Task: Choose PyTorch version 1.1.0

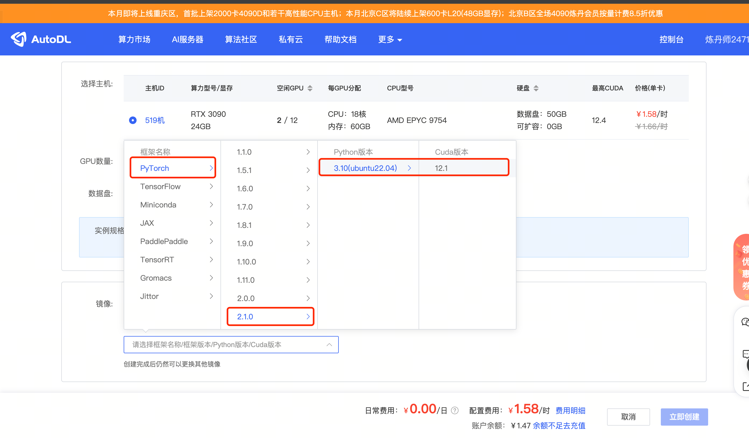Action: pyautogui.click(x=270, y=152)
